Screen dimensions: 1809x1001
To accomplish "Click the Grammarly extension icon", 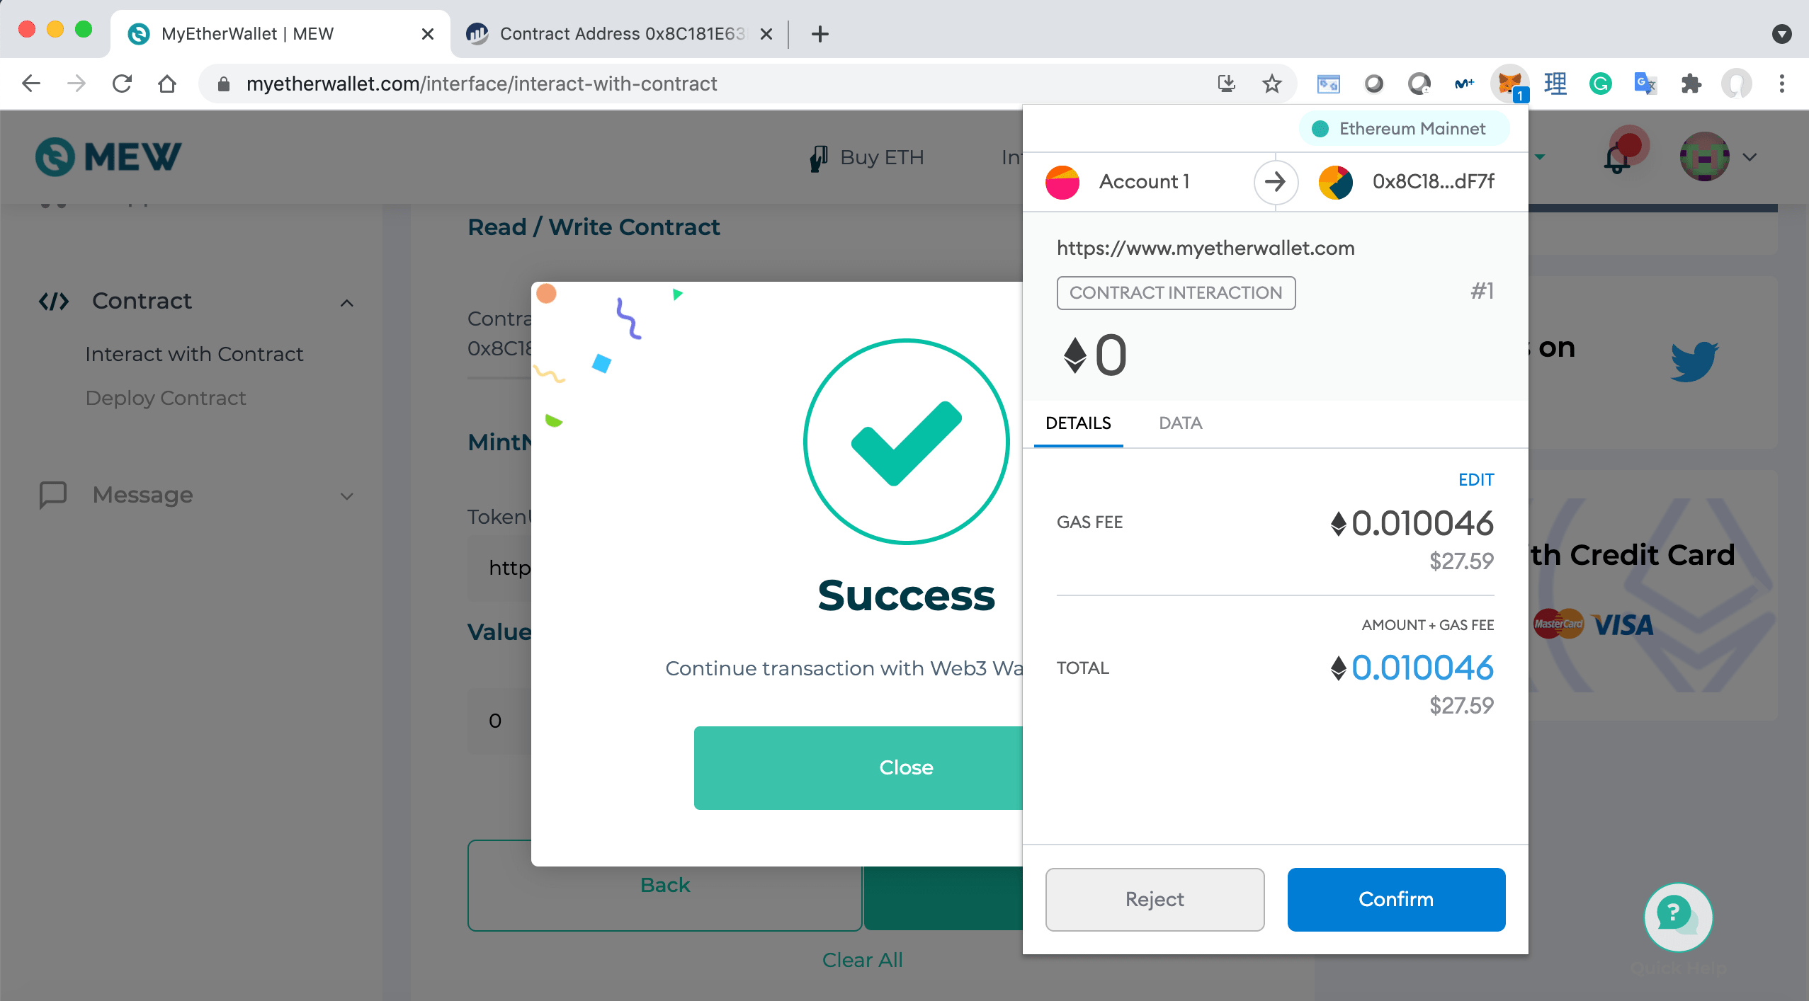I will 1600,84.
